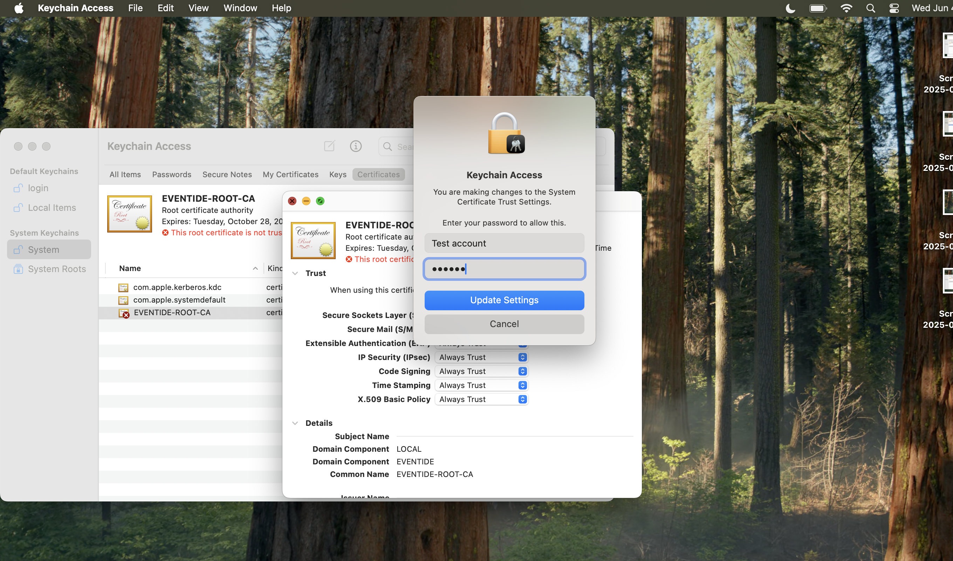This screenshot has height=561, width=953.
Task: Open Spotlight search in the menu bar
Action: pyautogui.click(x=871, y=8)
